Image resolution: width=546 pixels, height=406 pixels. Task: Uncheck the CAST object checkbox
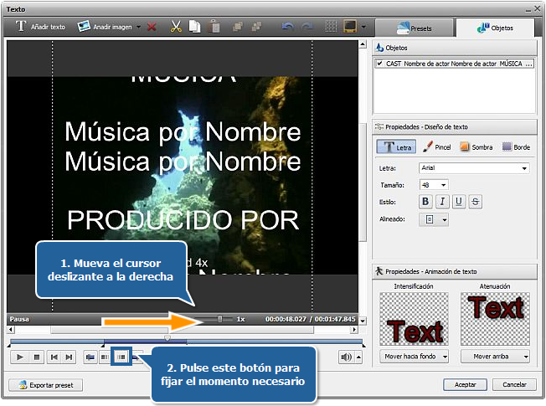click(x=380, y=63)
